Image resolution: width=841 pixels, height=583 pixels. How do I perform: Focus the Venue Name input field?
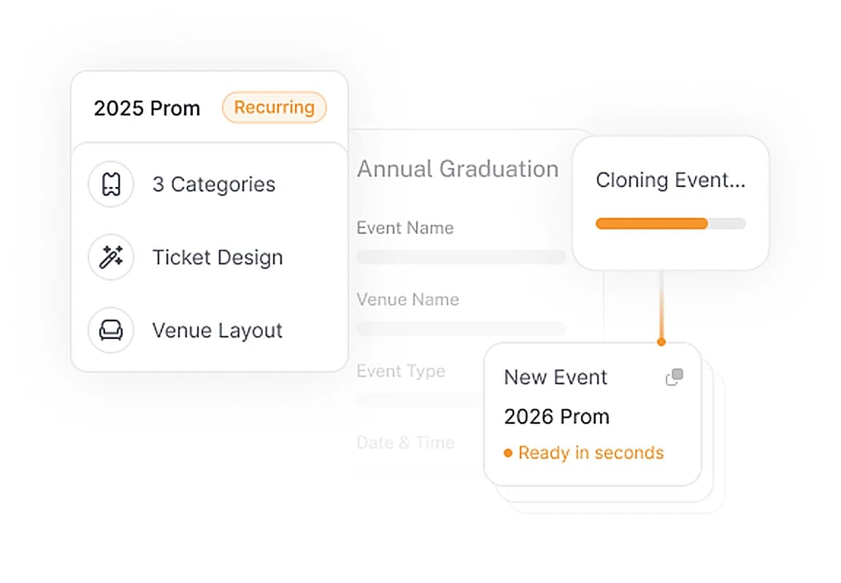click(461, 329)
